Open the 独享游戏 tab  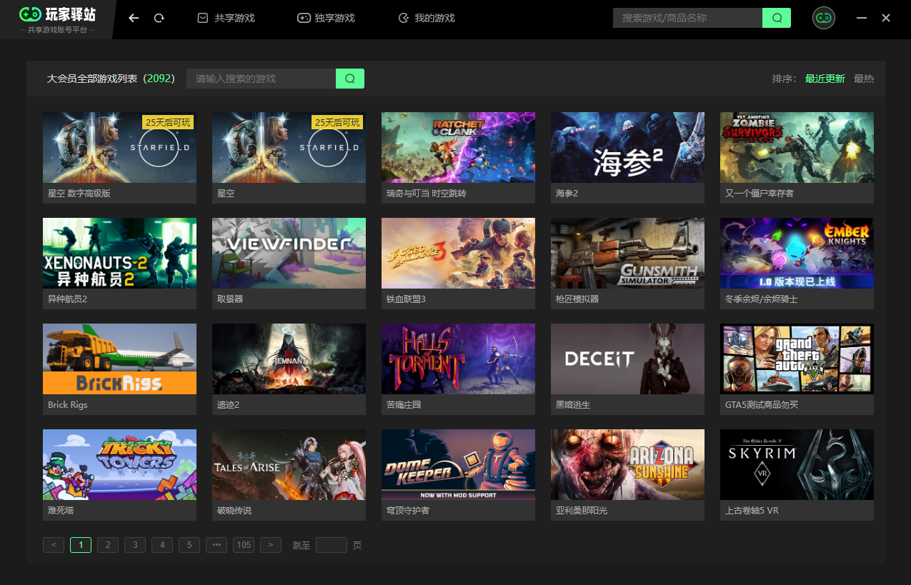point(326,18)
